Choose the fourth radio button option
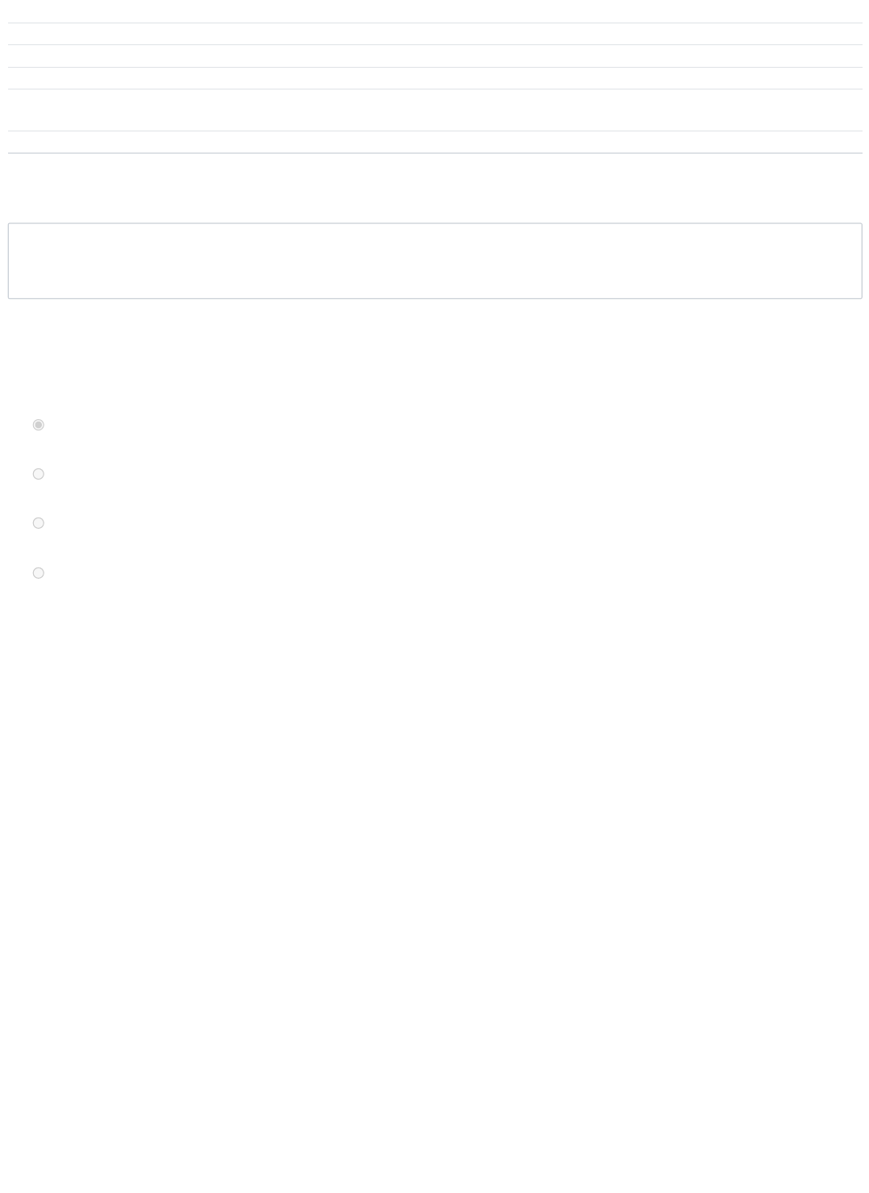 (38, 573)
